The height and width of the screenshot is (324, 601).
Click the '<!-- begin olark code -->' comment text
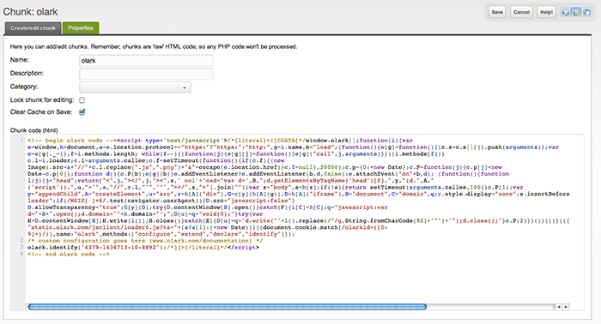71,141
